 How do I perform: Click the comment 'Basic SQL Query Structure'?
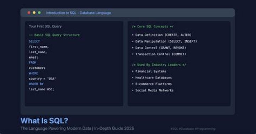pos(54,35)
